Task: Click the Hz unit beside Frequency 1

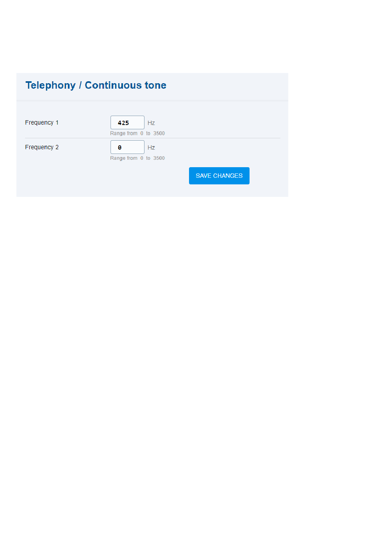Action: (x=151, y=123)
